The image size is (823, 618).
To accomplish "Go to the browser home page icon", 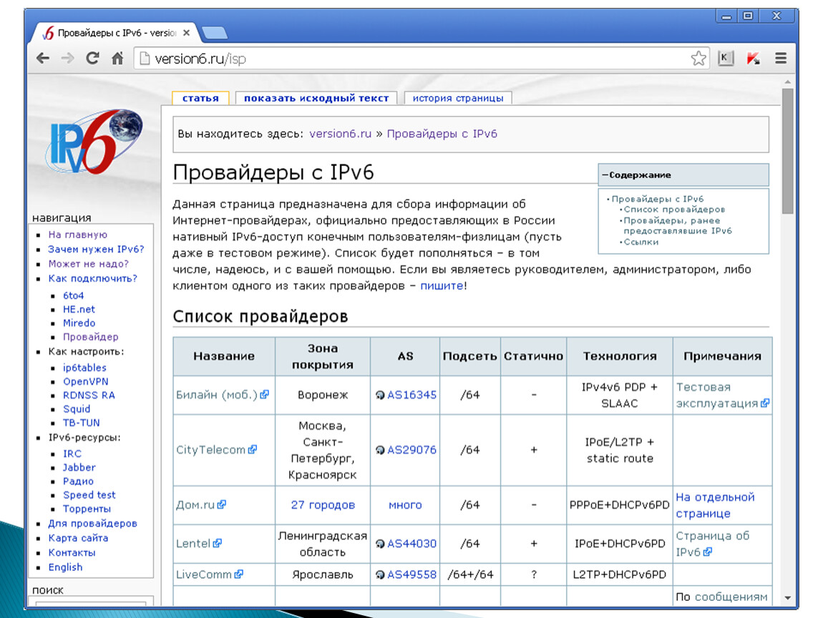I will tap(117, 59).
